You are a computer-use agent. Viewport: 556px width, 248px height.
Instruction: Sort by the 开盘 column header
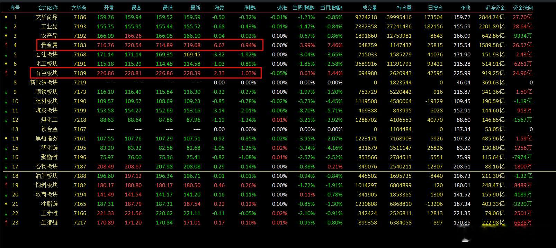tap(109, 8)
